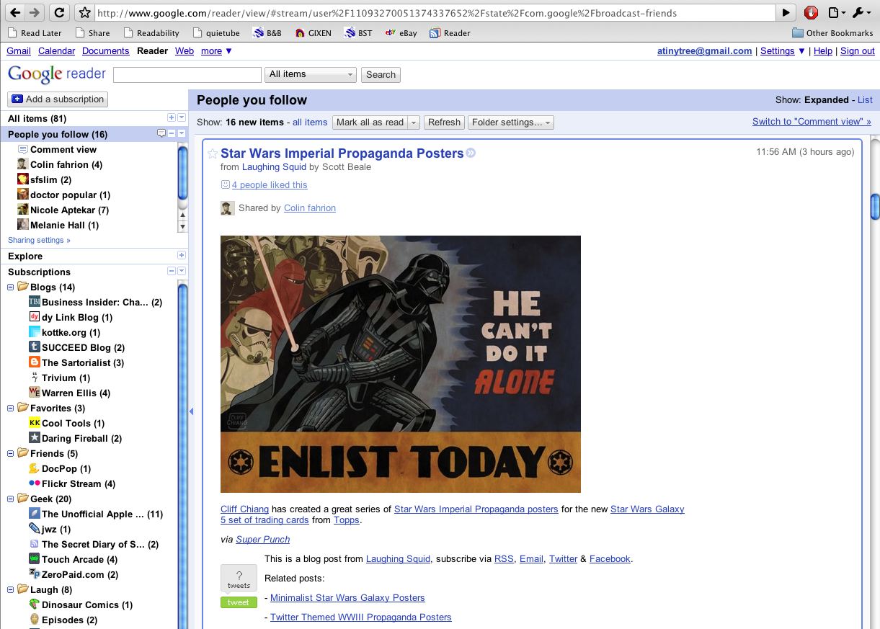Switch to List view

click(x=865, y=100)
